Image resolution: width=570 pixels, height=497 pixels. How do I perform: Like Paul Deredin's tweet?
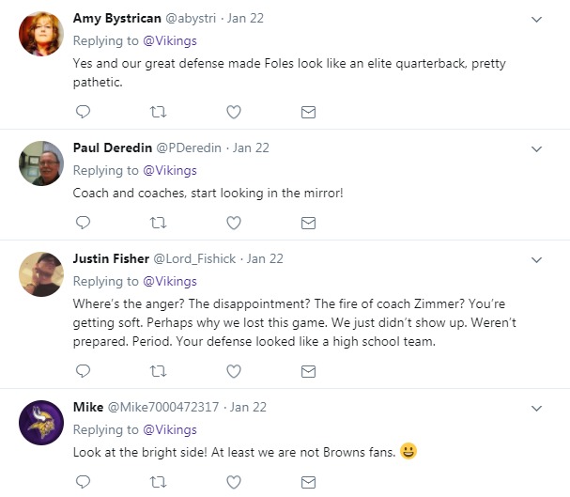[234, 223]
